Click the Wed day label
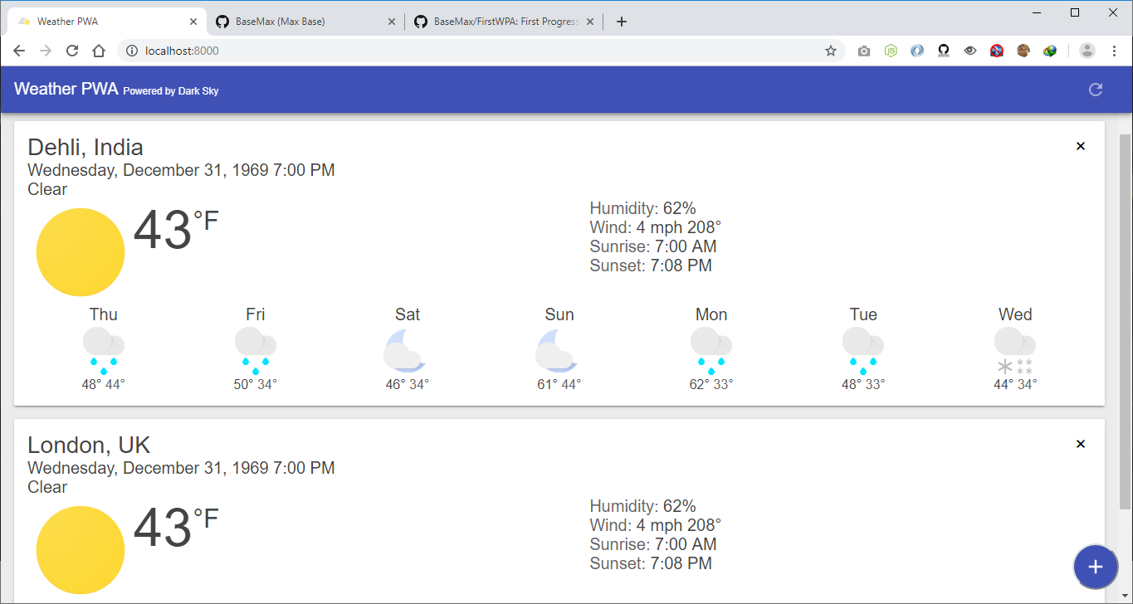1133x604 pixels. click(1015, 314)
